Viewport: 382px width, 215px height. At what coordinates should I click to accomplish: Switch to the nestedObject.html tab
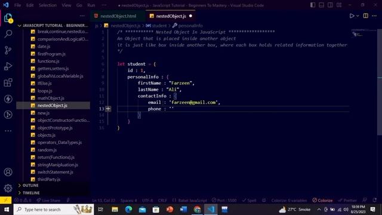pyautogui.click(x=118, y=16)
